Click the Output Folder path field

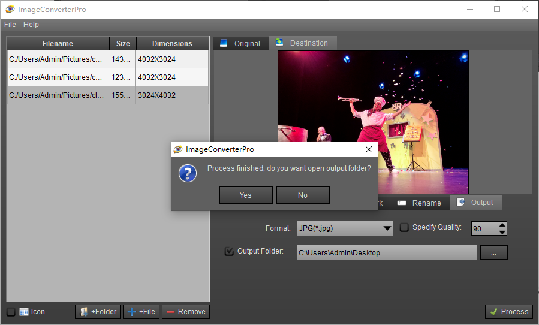(x=387, y=252)
